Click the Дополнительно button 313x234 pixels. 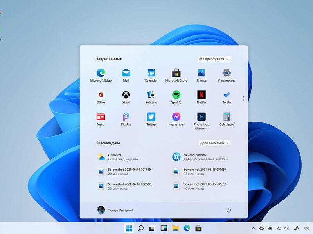tap(214, 143)
